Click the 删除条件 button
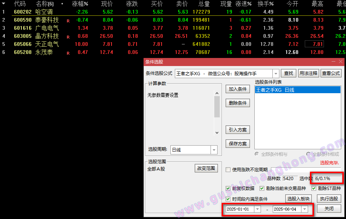346x219 pixels. pyautogui.click(x=238, y=103)
